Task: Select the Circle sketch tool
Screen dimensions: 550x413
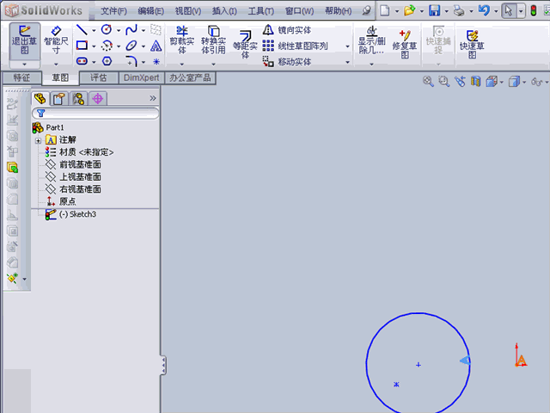Action: click(107, 30)
